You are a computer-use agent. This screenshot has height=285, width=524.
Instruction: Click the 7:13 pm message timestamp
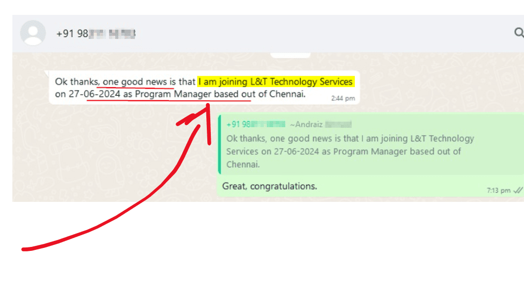pyautogui.click(x=498, y=190)
